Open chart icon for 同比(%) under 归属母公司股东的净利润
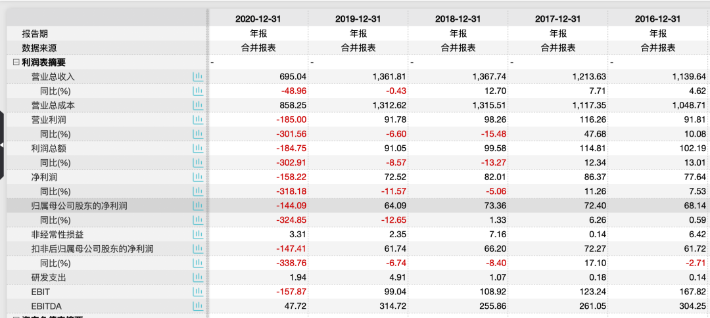This screenshot has width=710, height=318. coord(197,220)
